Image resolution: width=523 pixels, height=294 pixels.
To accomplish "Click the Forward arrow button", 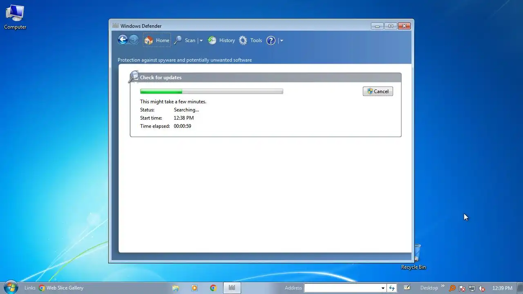I will (134, 40).
